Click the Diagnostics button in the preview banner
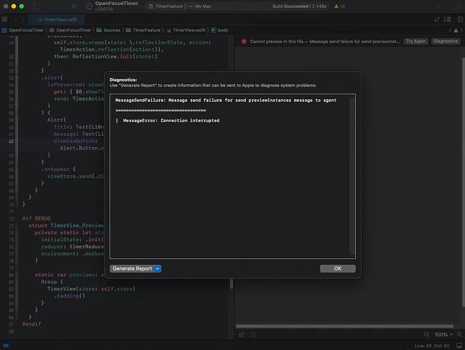Screen dimensions: 465x350 point(445,41)
